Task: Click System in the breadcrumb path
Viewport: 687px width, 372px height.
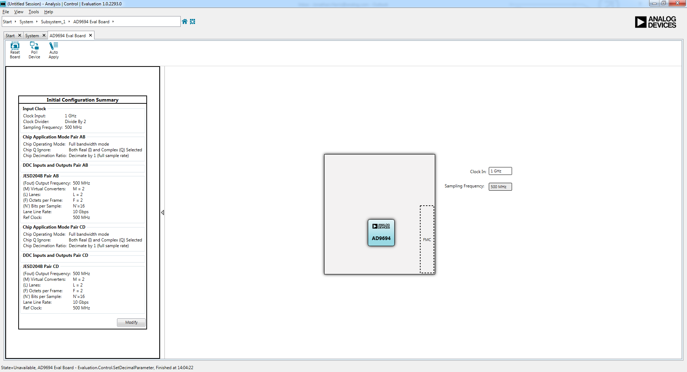Action: click(26, 22)
